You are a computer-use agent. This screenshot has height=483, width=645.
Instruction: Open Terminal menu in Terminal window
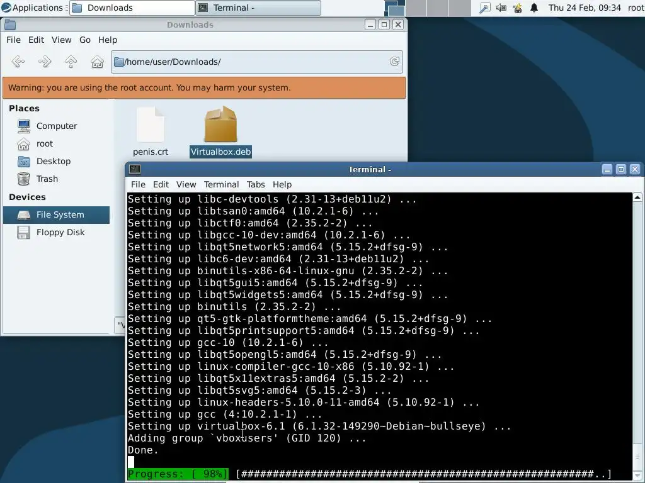click(x=221, y=184)
